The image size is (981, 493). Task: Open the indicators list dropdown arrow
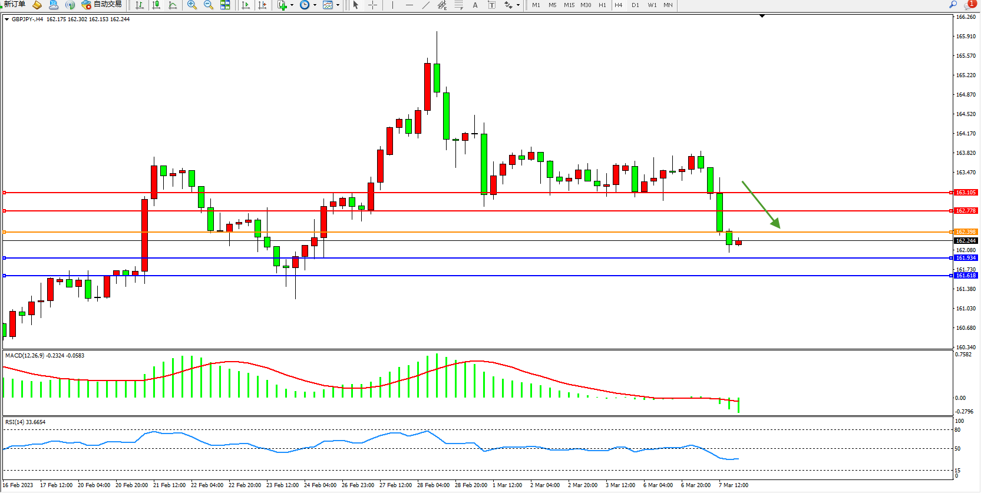[x=292, y=5]
